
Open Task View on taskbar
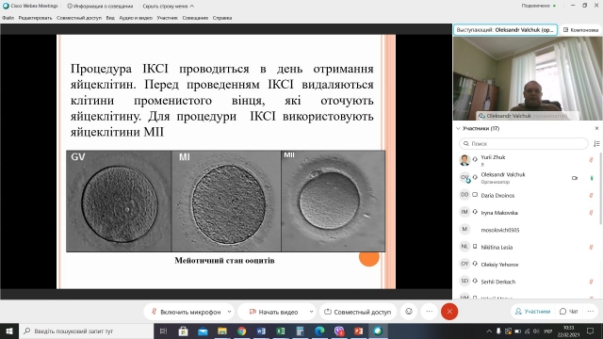pyautogui.click(x=163, y=331)
